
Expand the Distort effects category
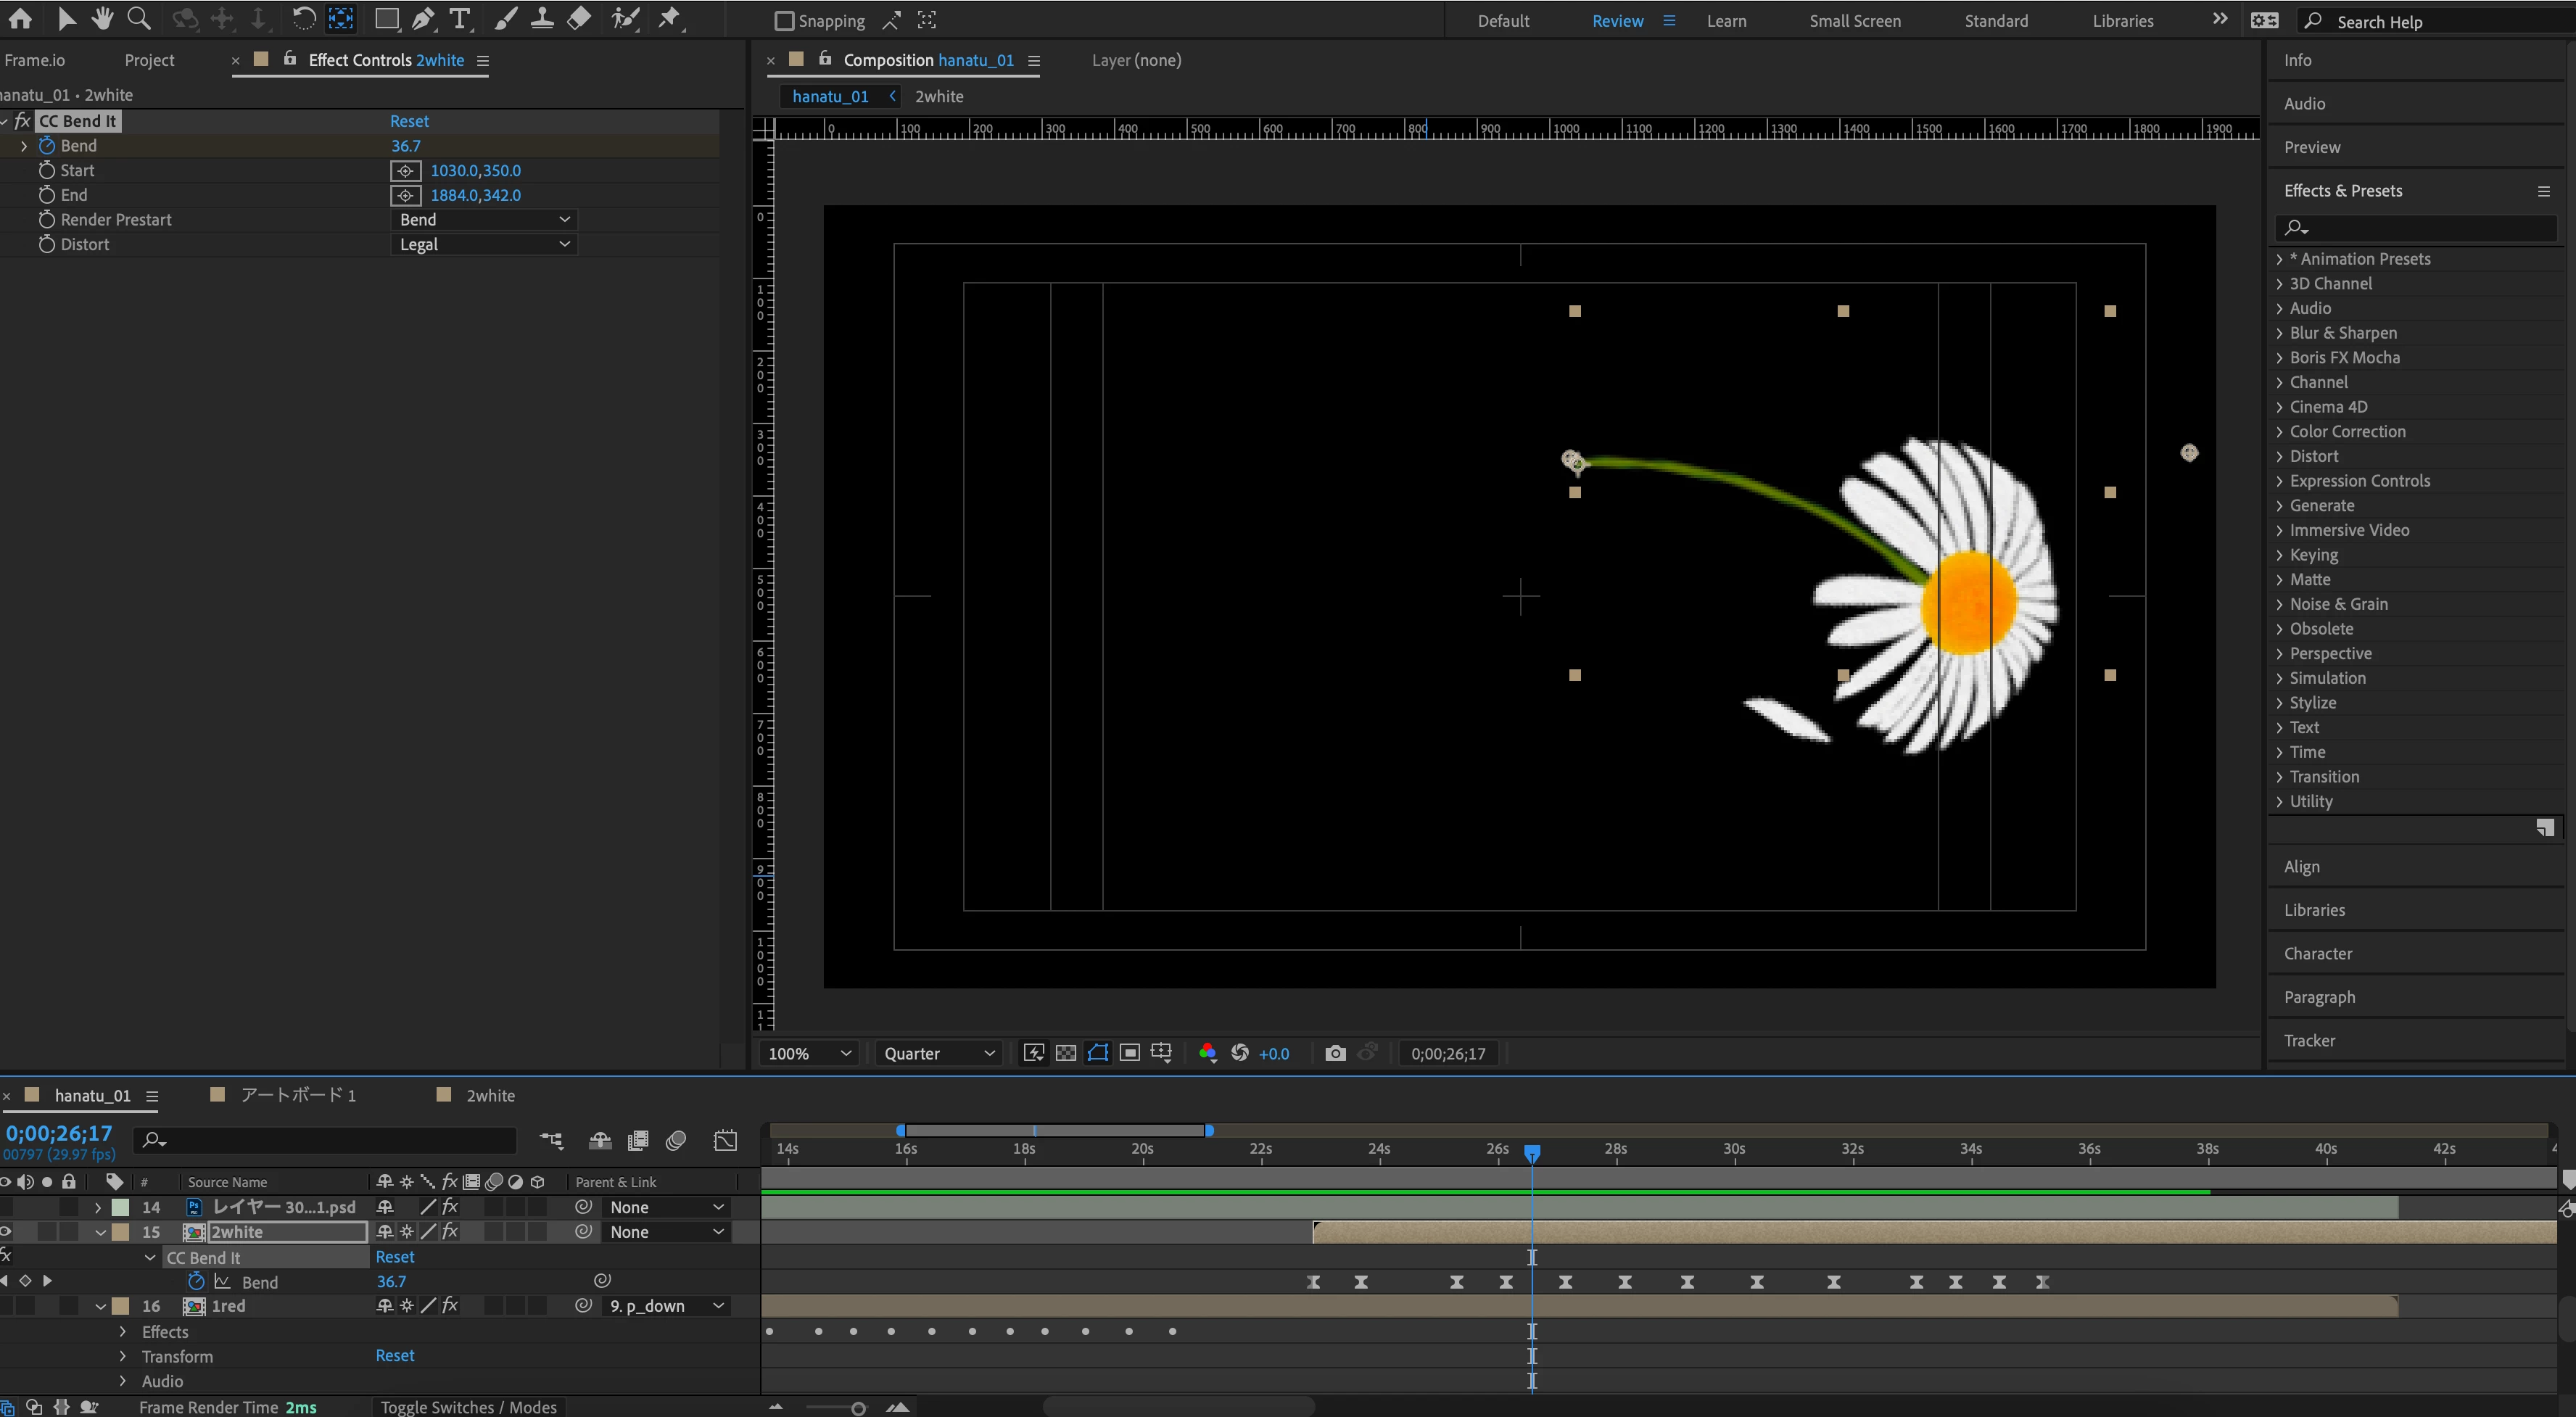click(2280, 456)
